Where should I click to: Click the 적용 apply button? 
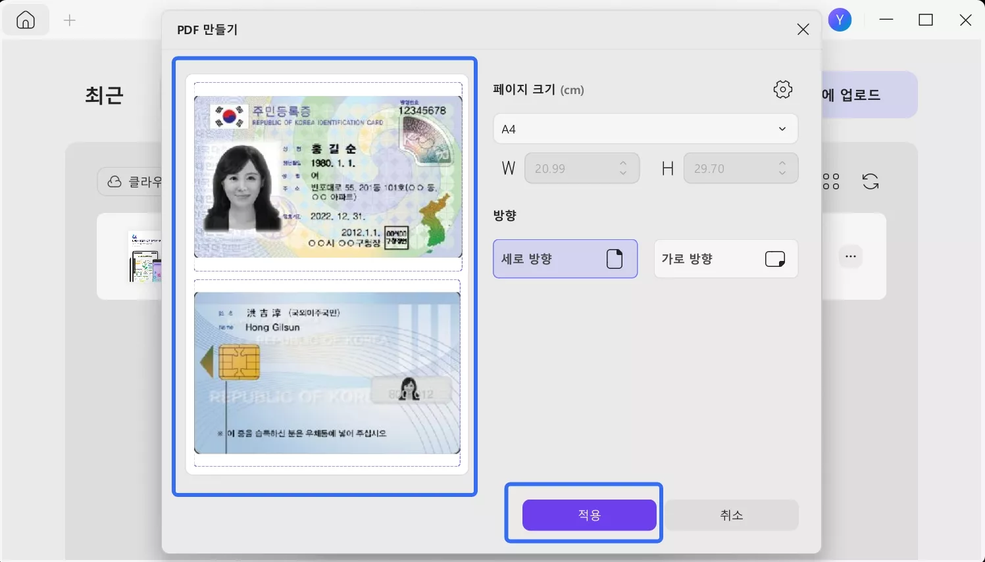click(x=588, y=515)
